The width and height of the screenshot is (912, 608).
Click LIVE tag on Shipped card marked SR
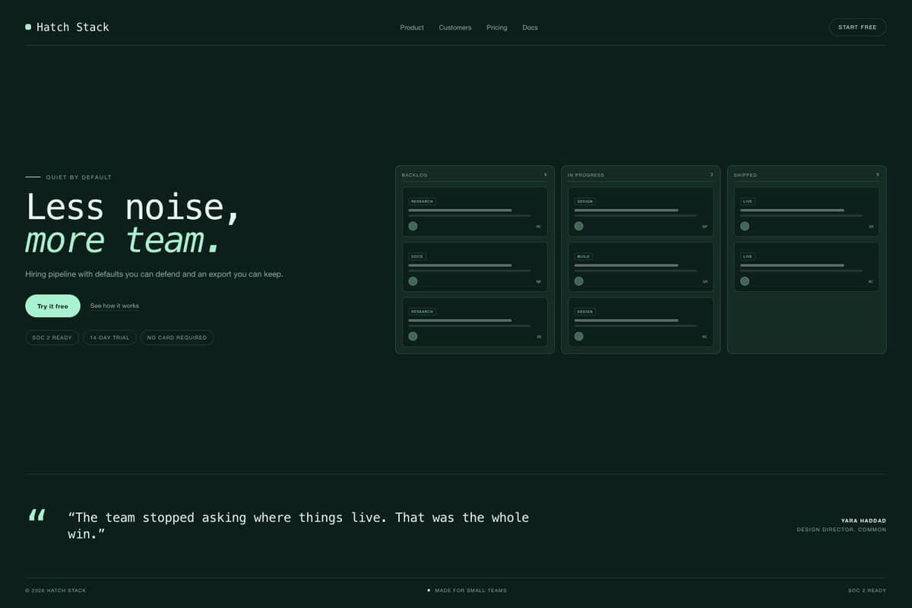748,201
